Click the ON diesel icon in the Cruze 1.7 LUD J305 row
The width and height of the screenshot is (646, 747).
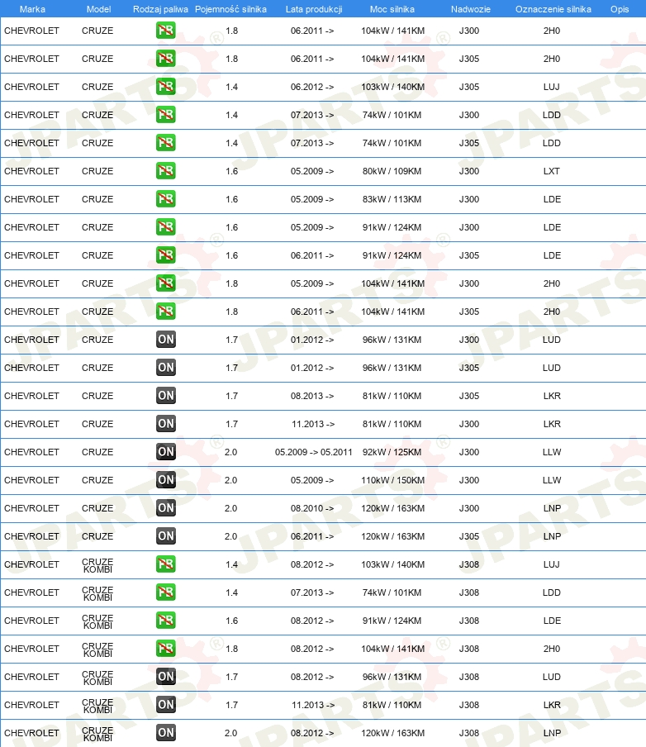166,368
